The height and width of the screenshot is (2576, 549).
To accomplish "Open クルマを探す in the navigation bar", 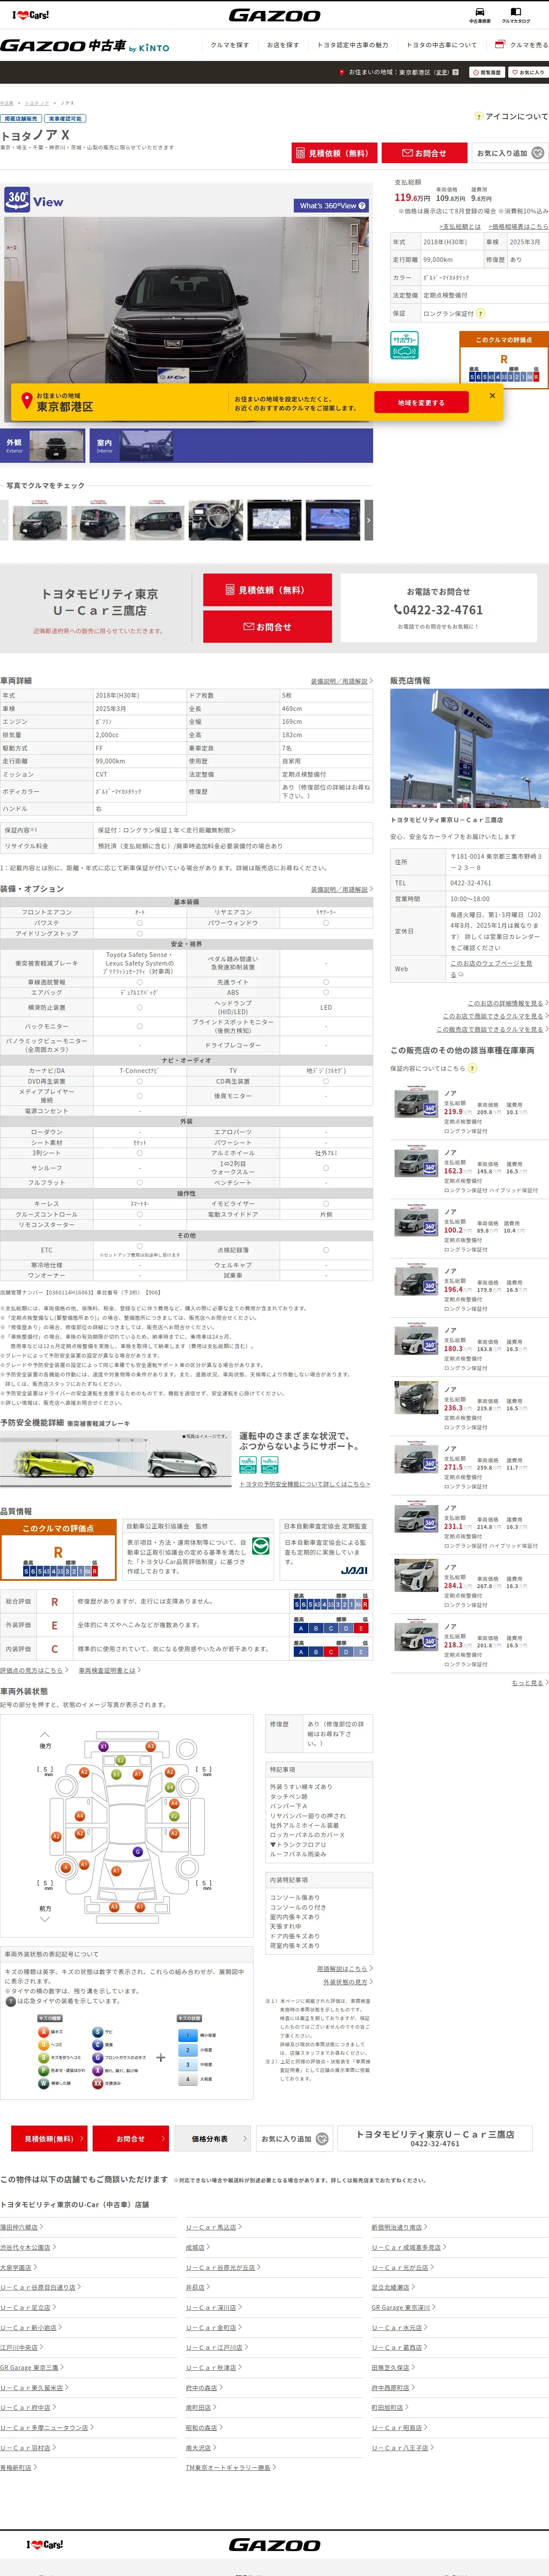I will coord(229,45).
